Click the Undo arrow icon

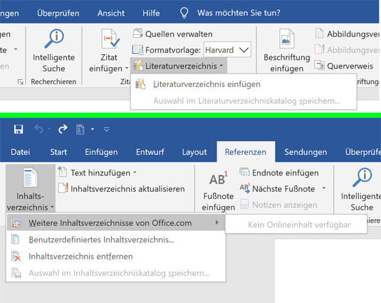coord(39,129)
